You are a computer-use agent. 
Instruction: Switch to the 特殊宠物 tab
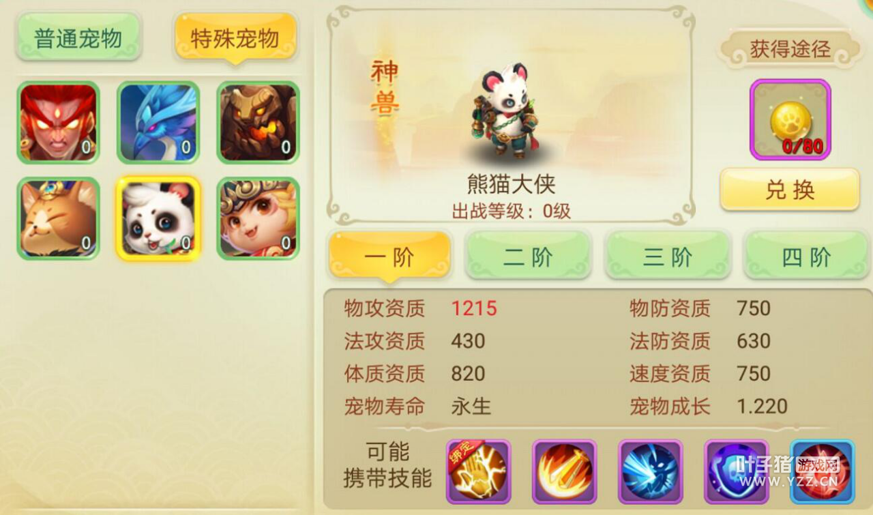(x=235, y=38)
